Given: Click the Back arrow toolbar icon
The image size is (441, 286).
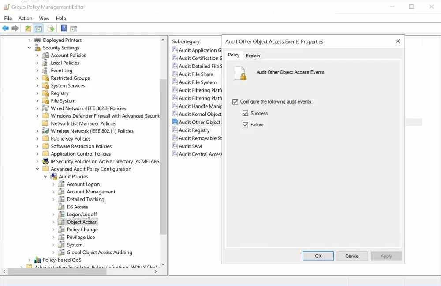Looking at the screenshot, I should (x=6, y=28).
